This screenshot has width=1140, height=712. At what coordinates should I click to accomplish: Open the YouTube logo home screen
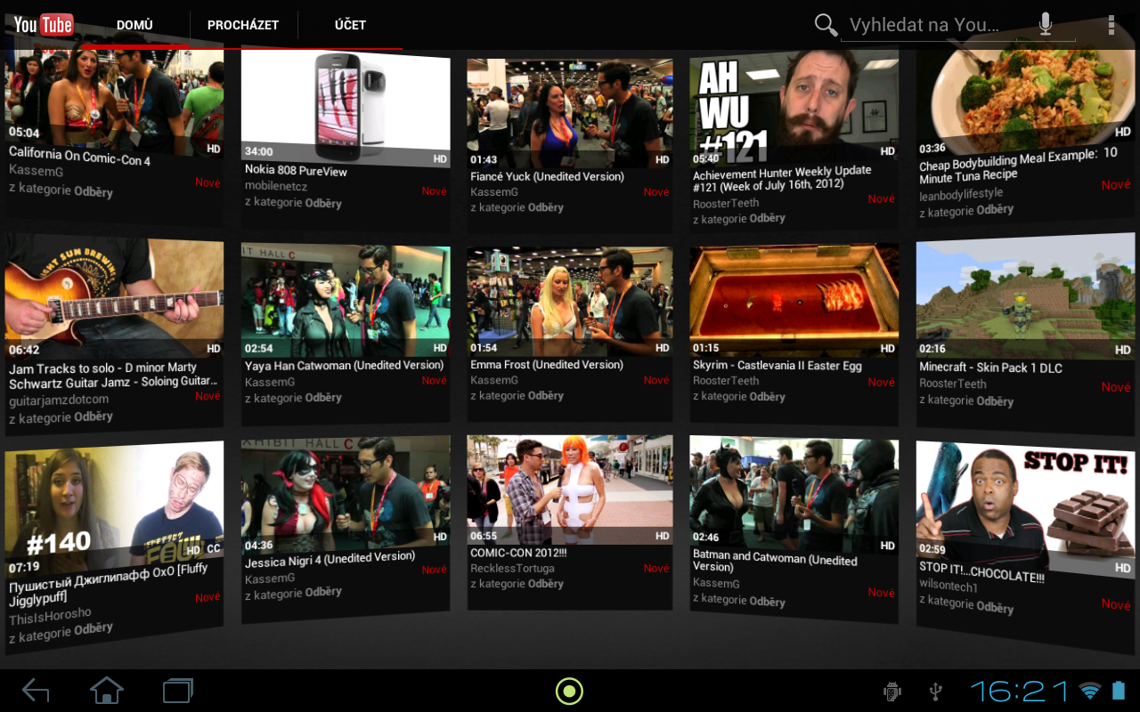pyautogui.click(x=43, y=24)
